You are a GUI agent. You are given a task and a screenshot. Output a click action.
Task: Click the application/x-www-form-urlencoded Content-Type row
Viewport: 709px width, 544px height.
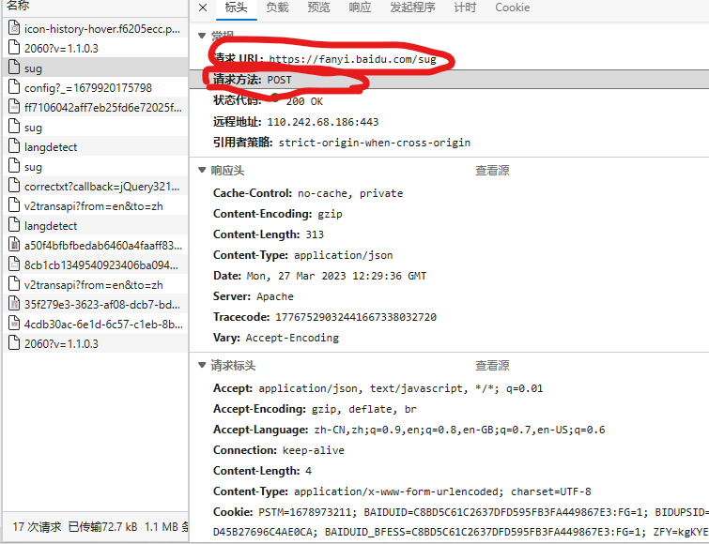pos(402,491)
